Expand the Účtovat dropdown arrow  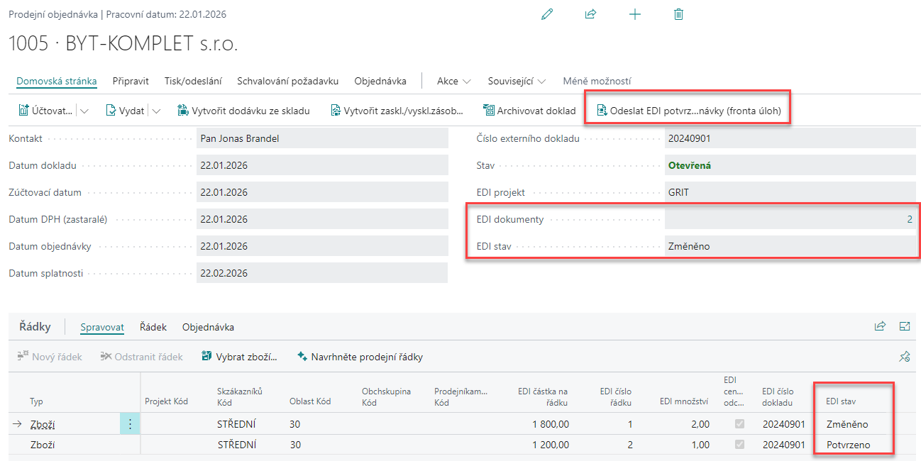tap(84, 111)
